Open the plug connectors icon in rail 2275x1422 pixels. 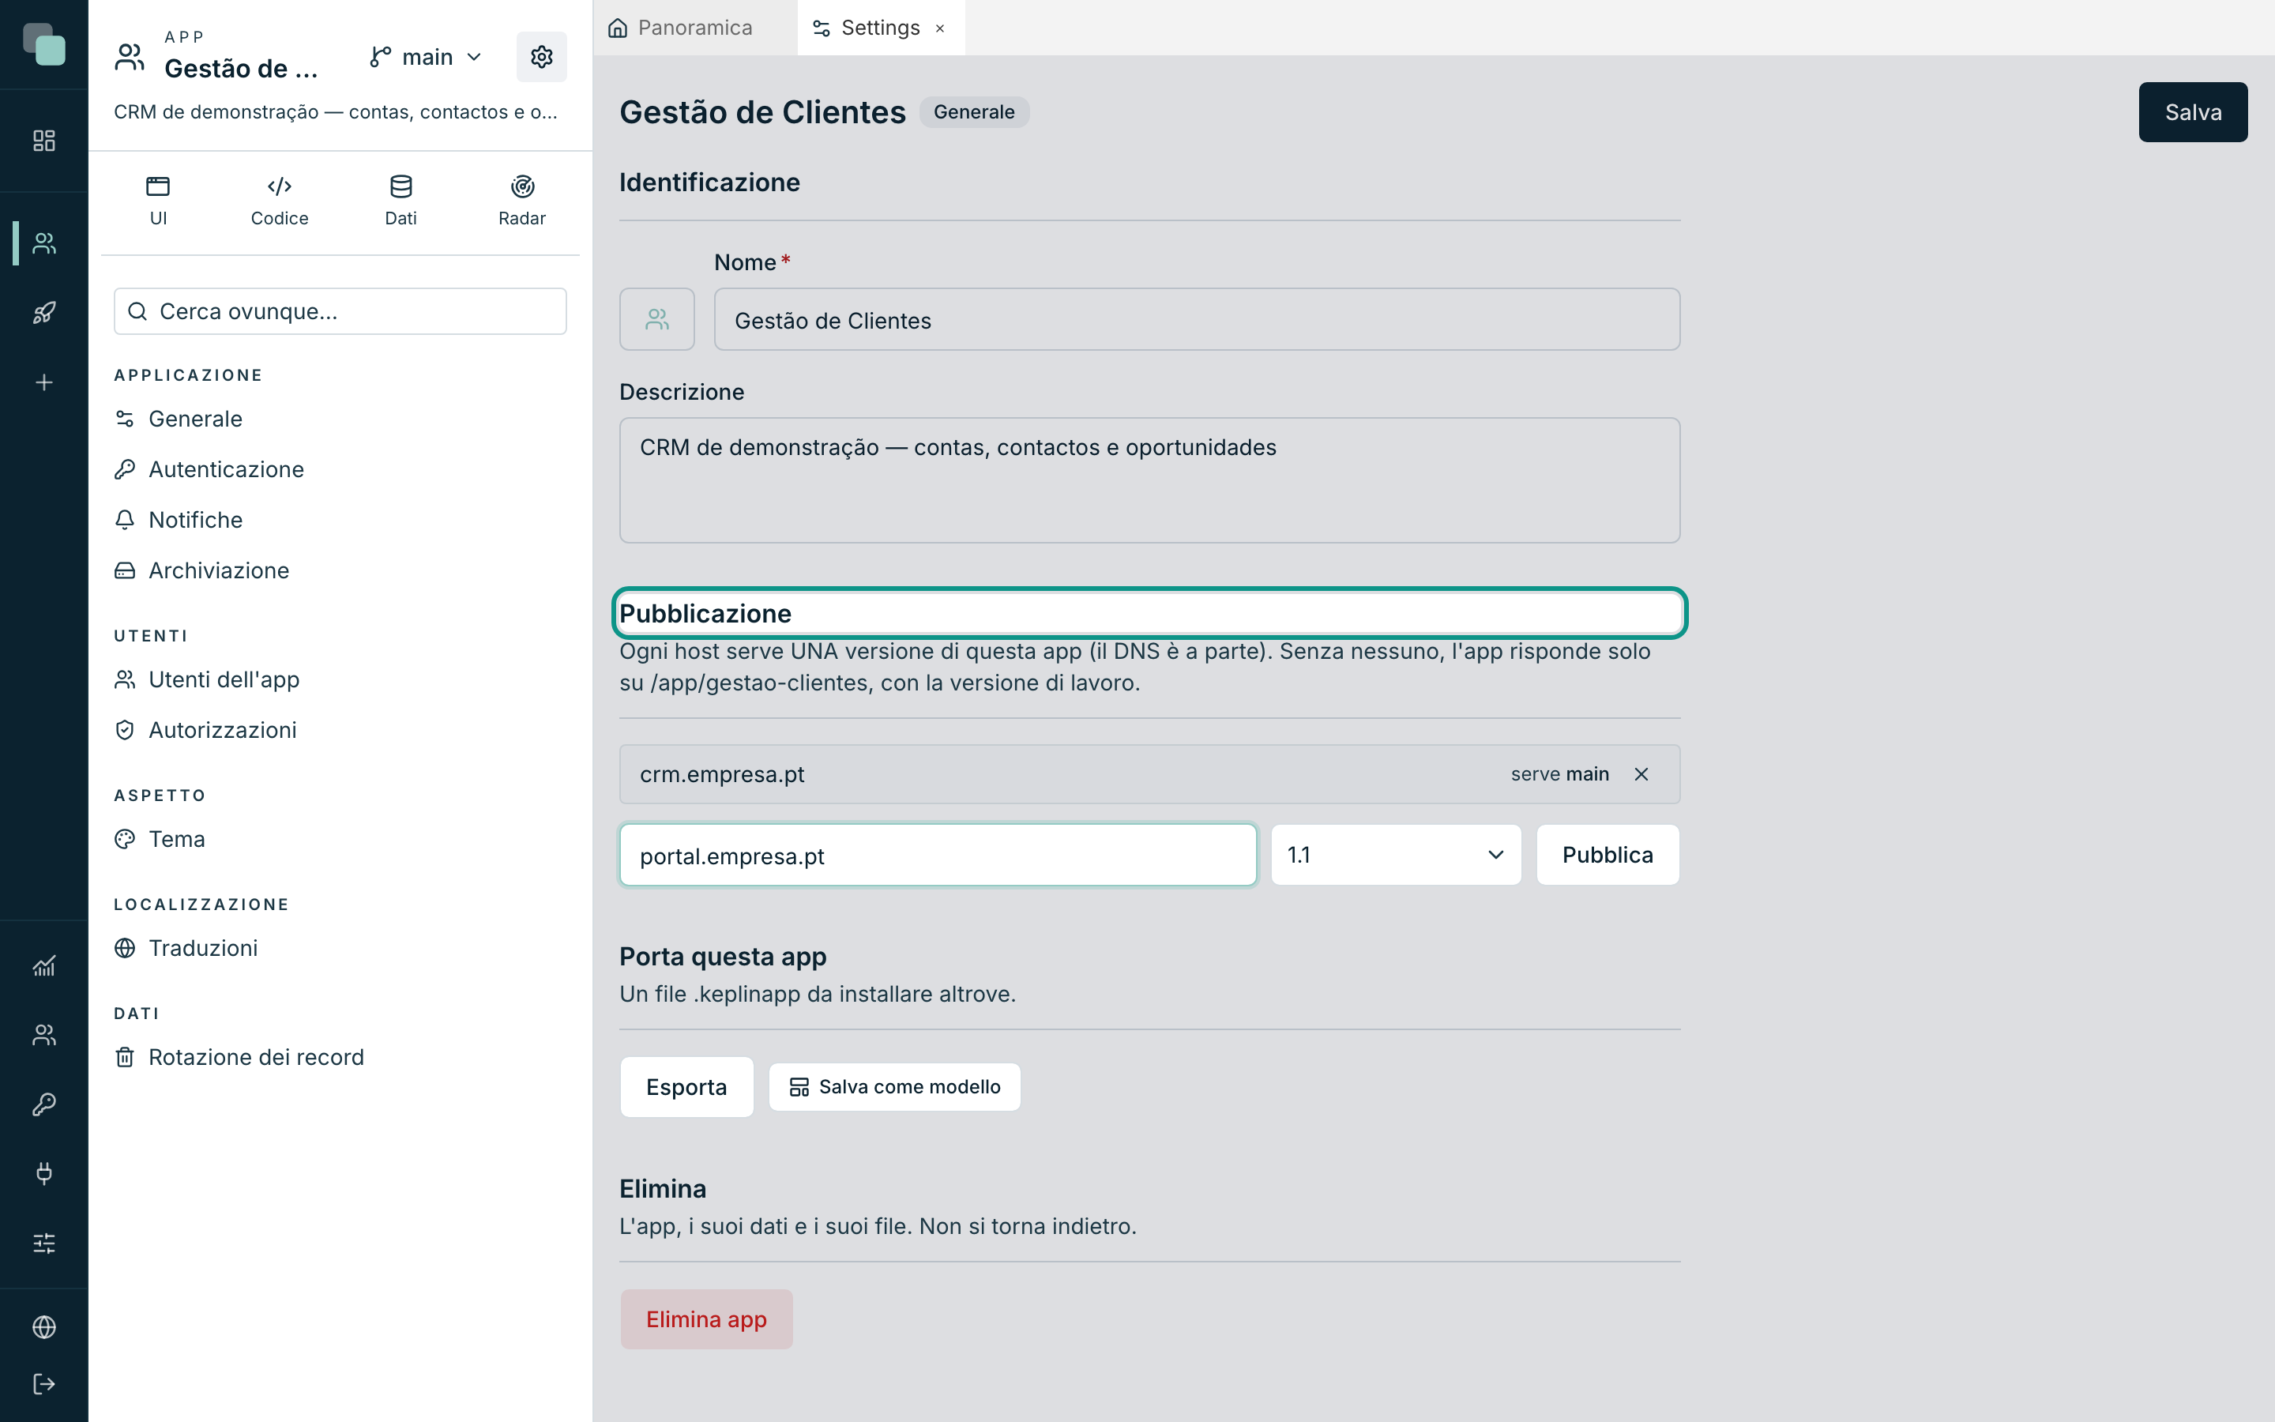(x=44, y=1174)
